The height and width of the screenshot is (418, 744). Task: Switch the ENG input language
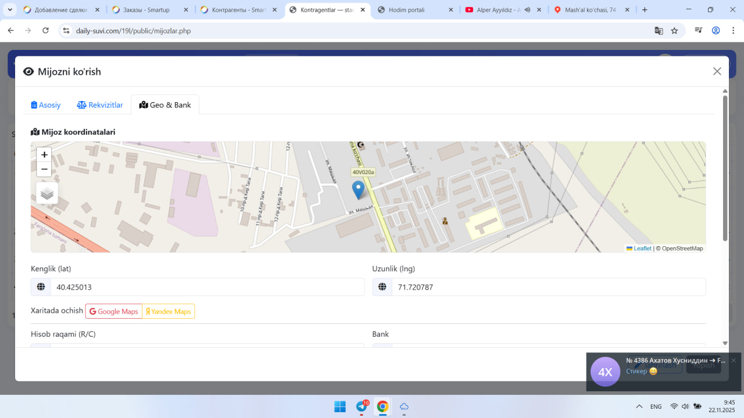coord(656,406)
